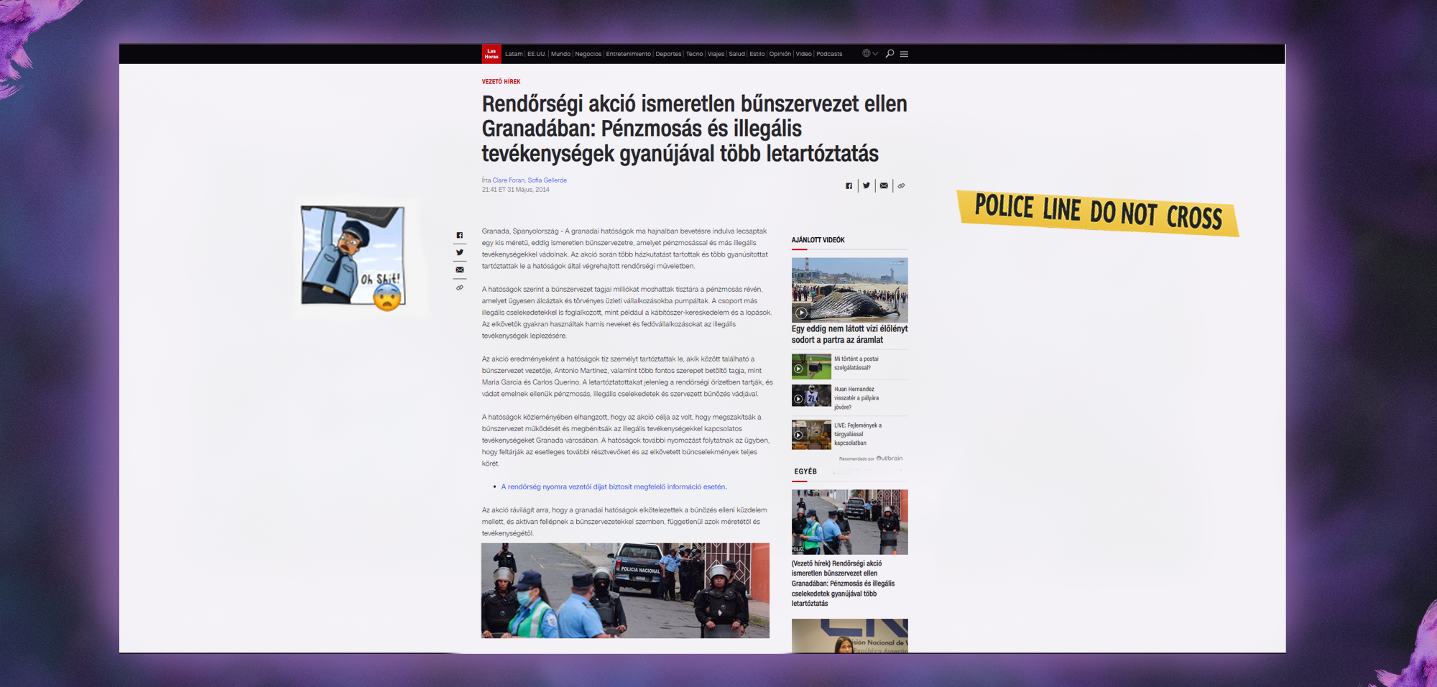Open the search magnifier icon
Viewport: 1437px width, 687px height.
[x=890, y=54]
